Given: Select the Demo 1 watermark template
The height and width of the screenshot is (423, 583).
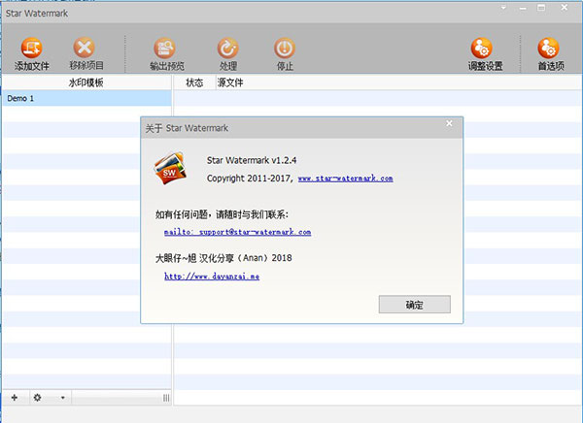Looking at the screenshot, I should pos(86,98).
